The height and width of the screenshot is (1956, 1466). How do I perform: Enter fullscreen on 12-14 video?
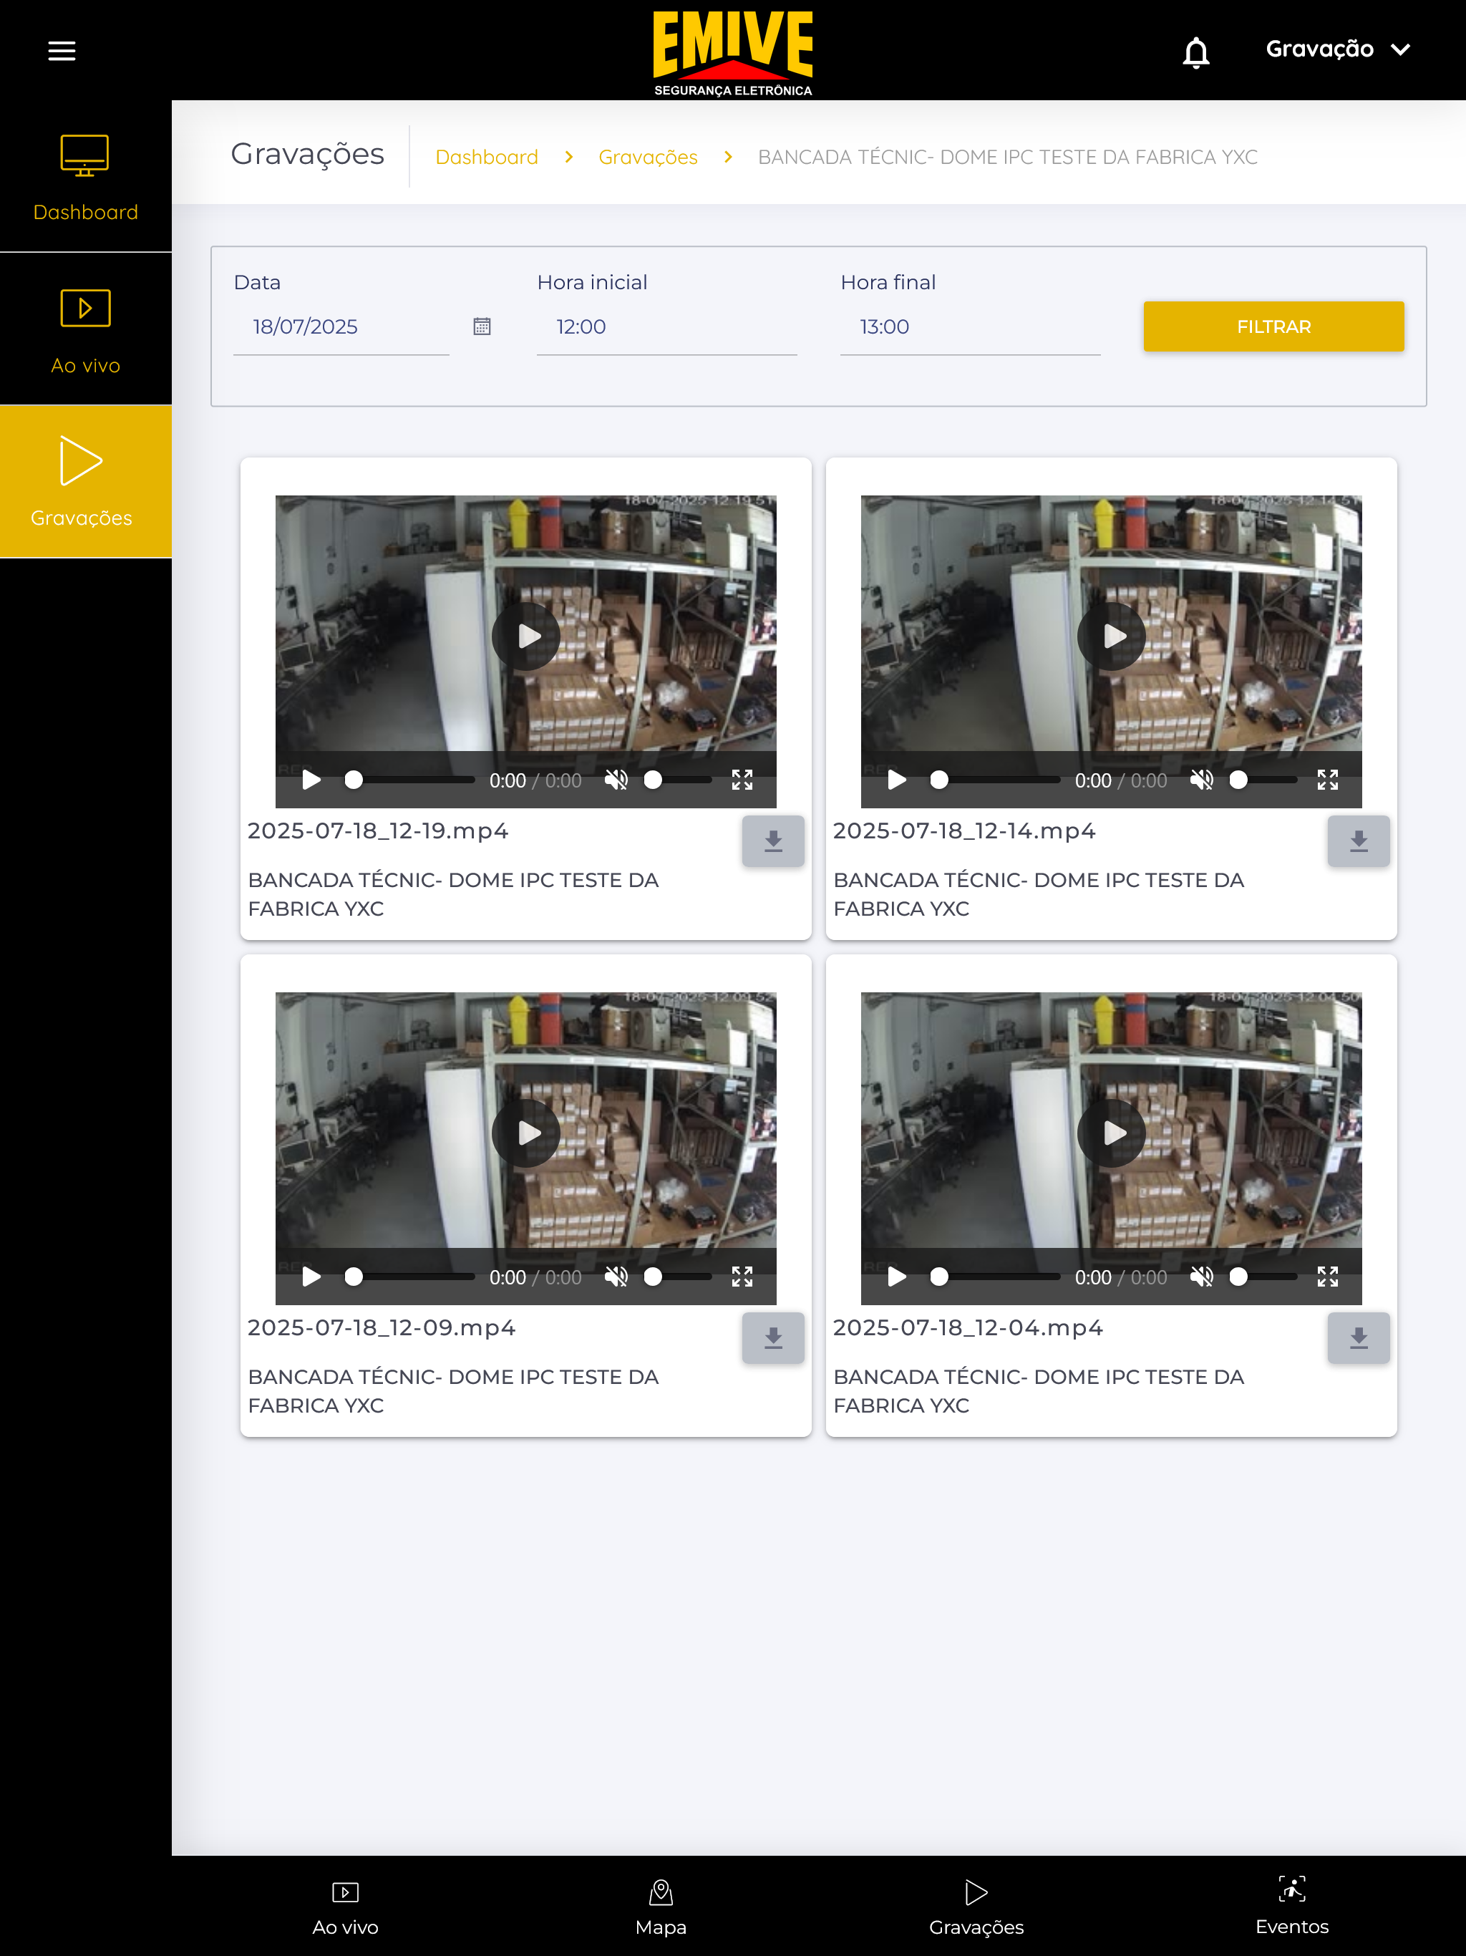click(x=1327, y=780)
